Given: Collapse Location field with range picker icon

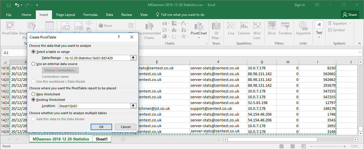Looking at the screenshot, I should click(x=133, y=106).
